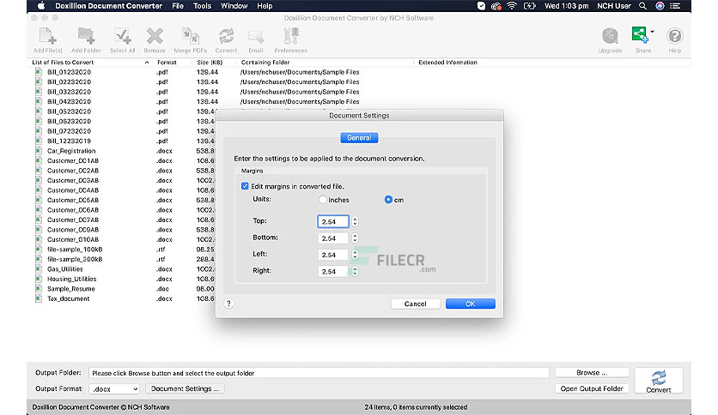This screenshot has height=415, width=718.
Task: Open Help from the toolbar
Action: 674,40
